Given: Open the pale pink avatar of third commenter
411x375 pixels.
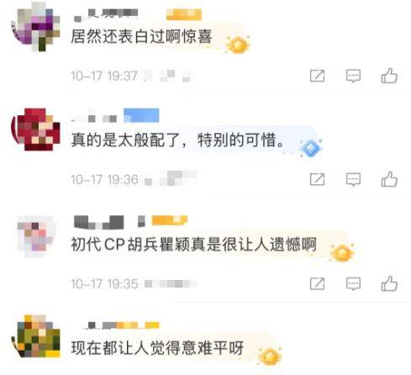Looking at the screenshot, I should click(x=36, y=236).
